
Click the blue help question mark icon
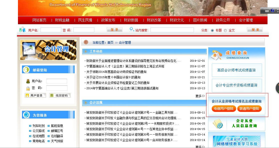click(x=273, y=10)
